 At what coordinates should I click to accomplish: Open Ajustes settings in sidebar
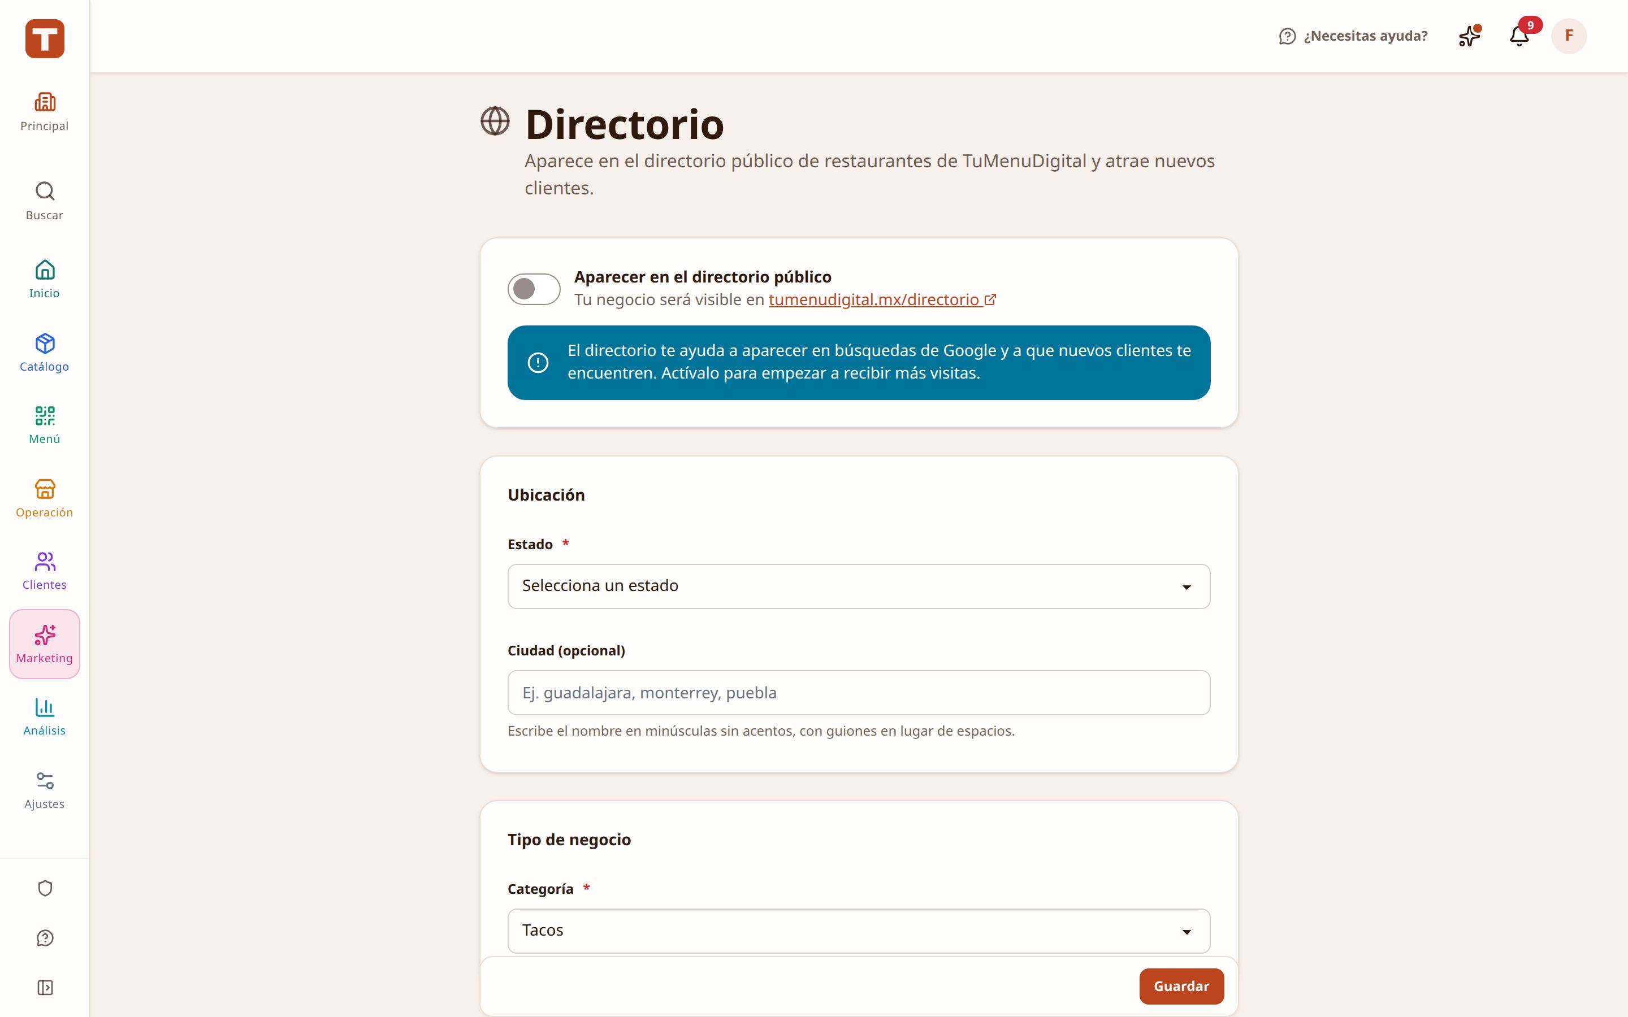[45, 790]
